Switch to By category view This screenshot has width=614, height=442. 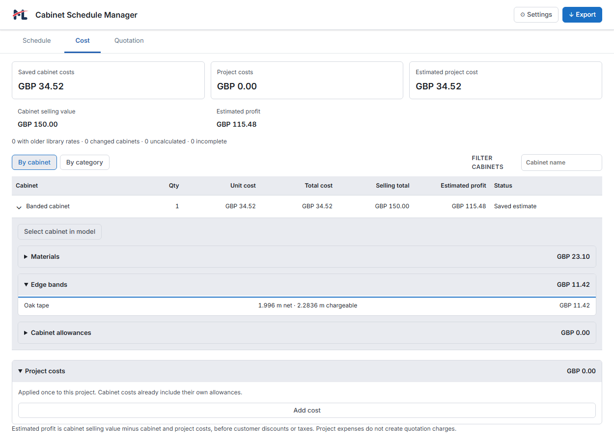(84, 163)
